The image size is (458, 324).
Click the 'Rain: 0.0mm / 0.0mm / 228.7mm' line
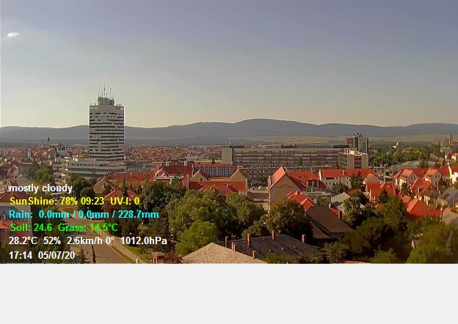point(84,214)
